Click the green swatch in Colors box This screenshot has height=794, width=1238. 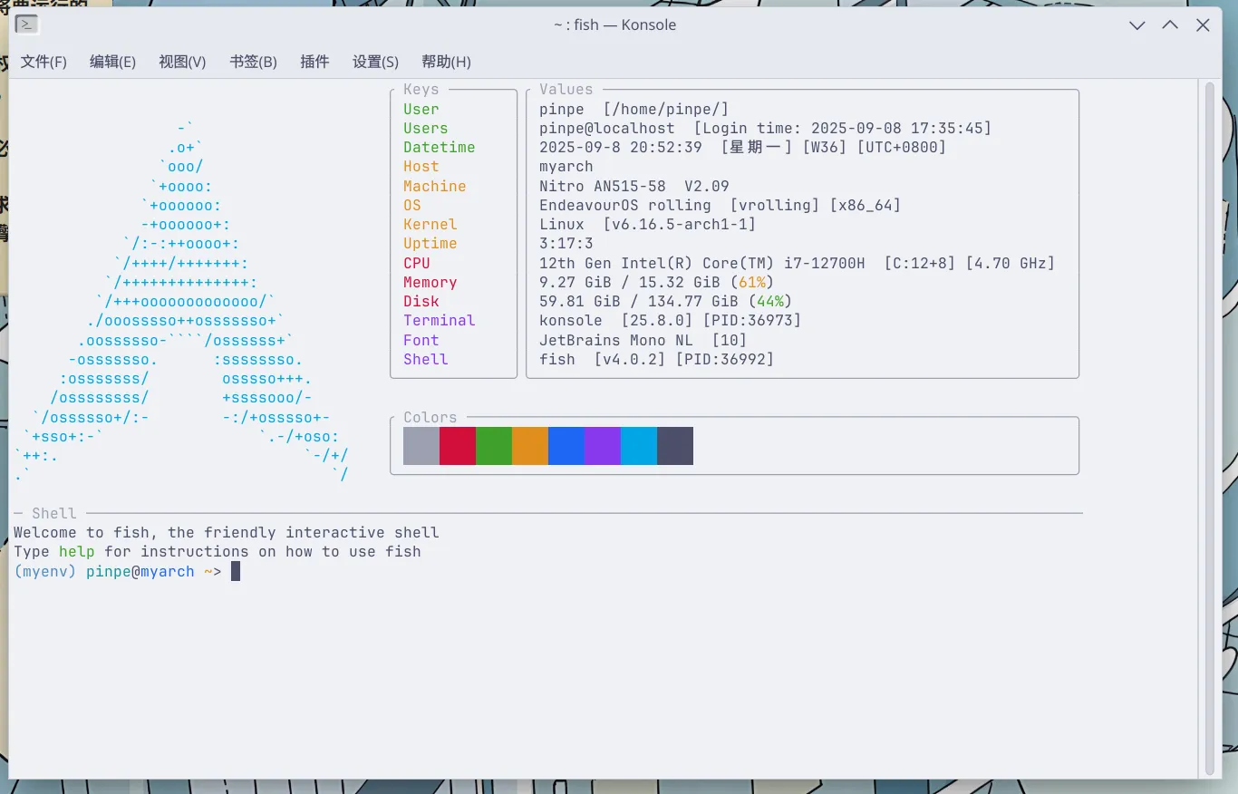pyautogui.click(x=494, y=446)
